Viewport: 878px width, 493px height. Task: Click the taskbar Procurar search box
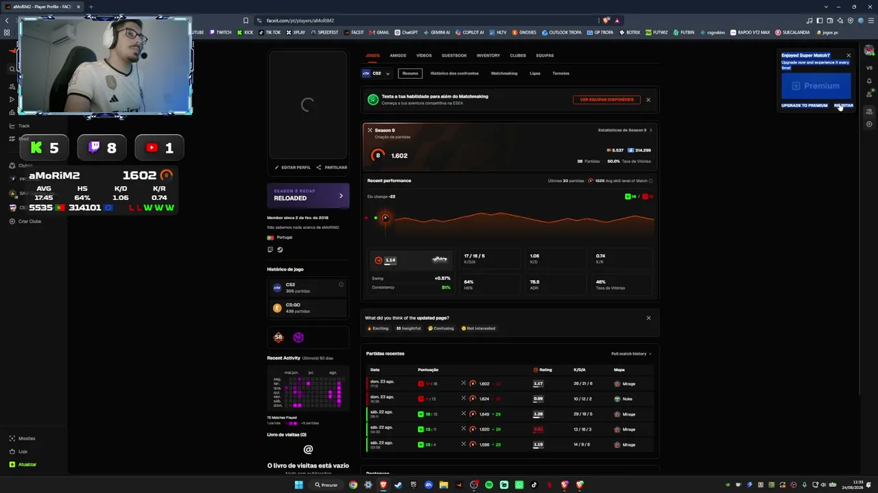[x=327, y=485]
